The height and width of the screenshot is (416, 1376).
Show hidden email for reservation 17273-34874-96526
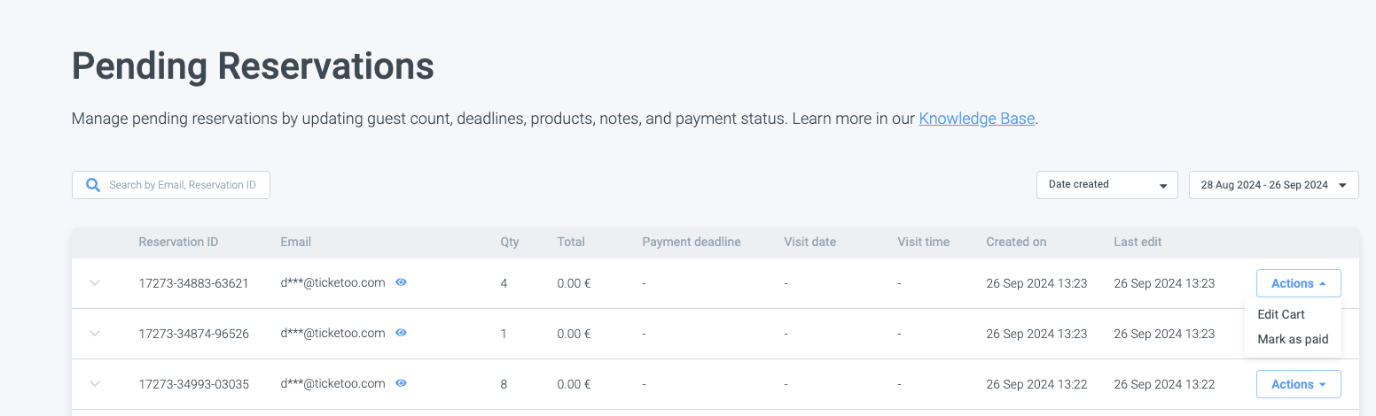point(401,333)
